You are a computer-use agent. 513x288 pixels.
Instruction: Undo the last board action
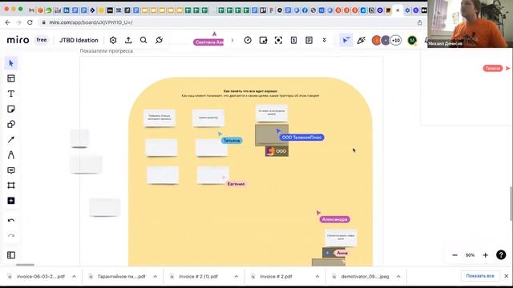(11, 221)
